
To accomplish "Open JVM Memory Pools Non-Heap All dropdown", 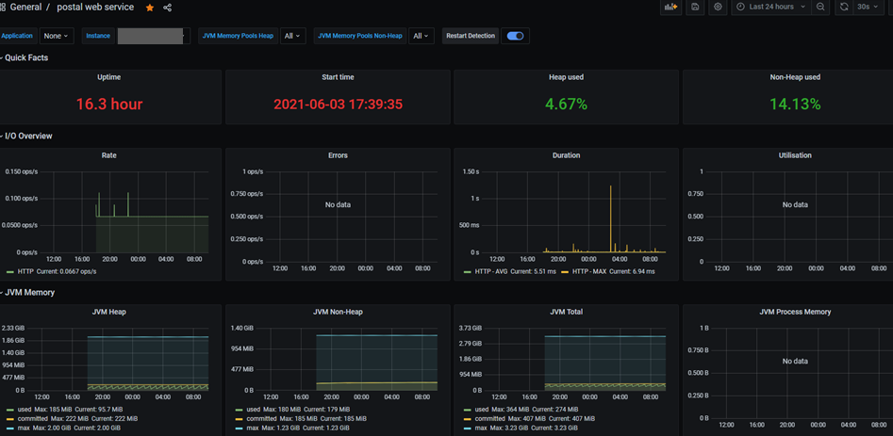I will pyautogui.click(x=422, y=36).
